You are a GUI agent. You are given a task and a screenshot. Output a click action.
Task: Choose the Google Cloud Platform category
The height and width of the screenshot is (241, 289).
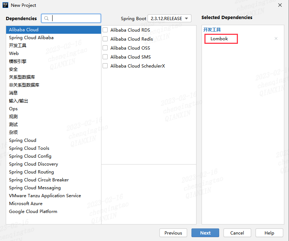coord(54,212)
